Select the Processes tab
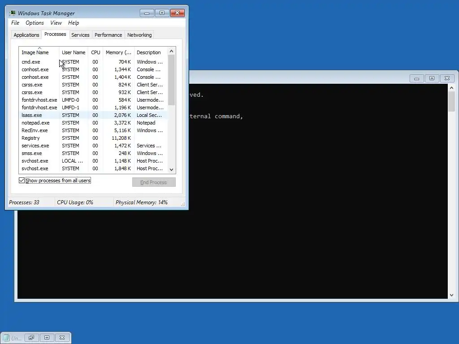Screen dimensions: 459x344 coord(55,34)
